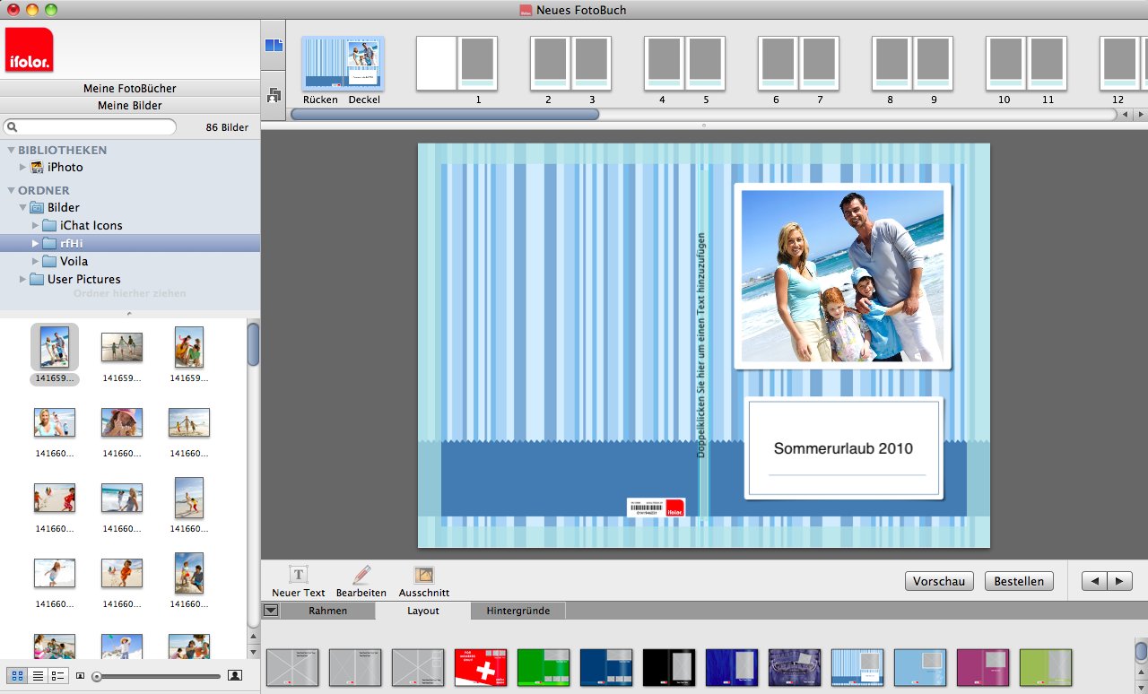Select the book pages view icon
This screenshot has height=694, width=1148.
point(274,46)
